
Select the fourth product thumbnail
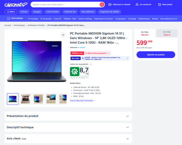pyautogui.click(x=51, y=99)
